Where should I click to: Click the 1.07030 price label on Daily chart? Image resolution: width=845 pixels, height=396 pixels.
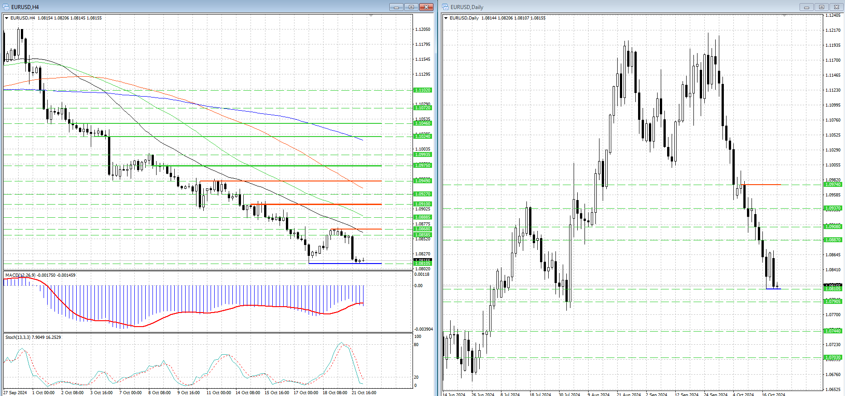833,357
